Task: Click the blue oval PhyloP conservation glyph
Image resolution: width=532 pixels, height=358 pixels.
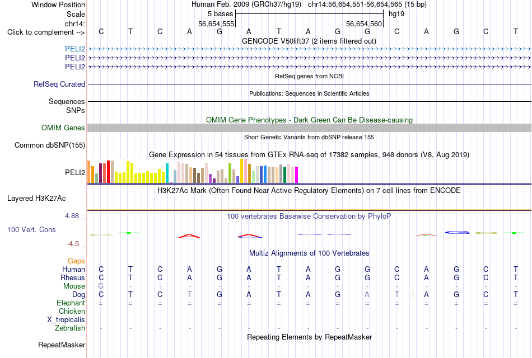Action: coord(458,232)
